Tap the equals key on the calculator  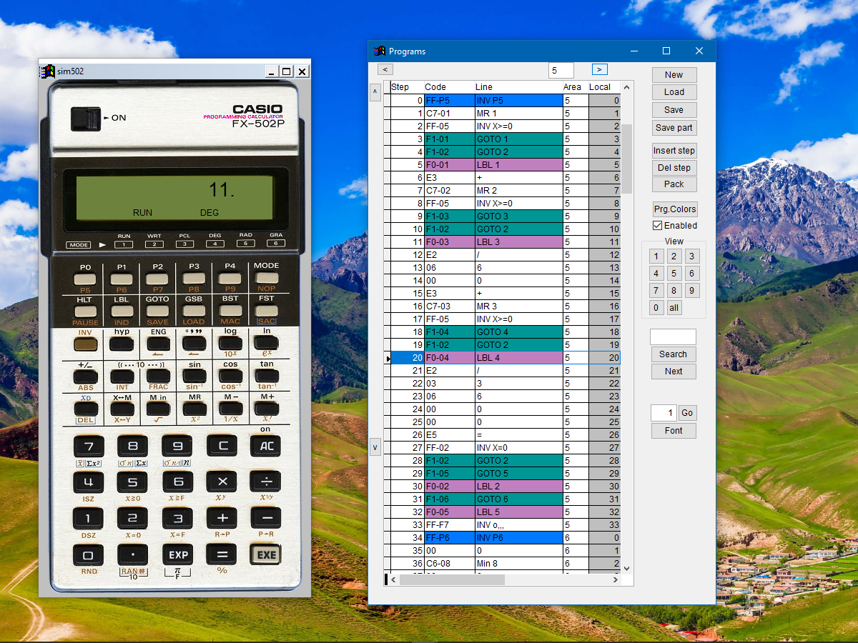222,554
